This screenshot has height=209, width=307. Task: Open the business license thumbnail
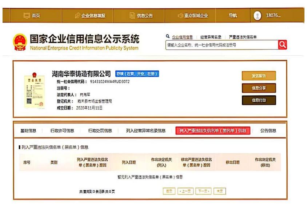(x=35, y=91)
